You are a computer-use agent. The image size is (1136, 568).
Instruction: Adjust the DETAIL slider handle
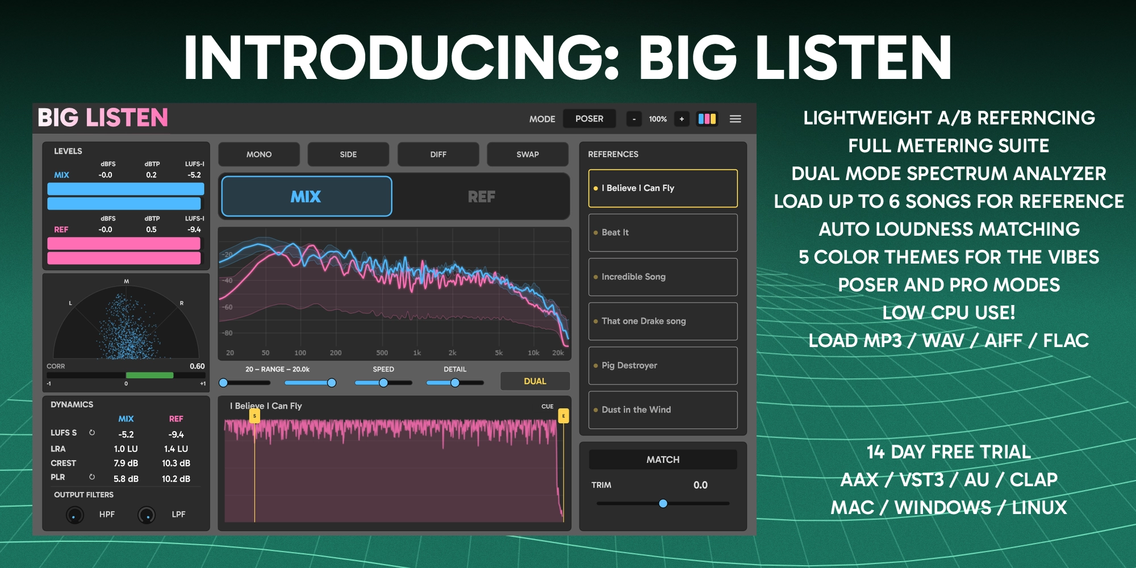(x=455, y=383)
